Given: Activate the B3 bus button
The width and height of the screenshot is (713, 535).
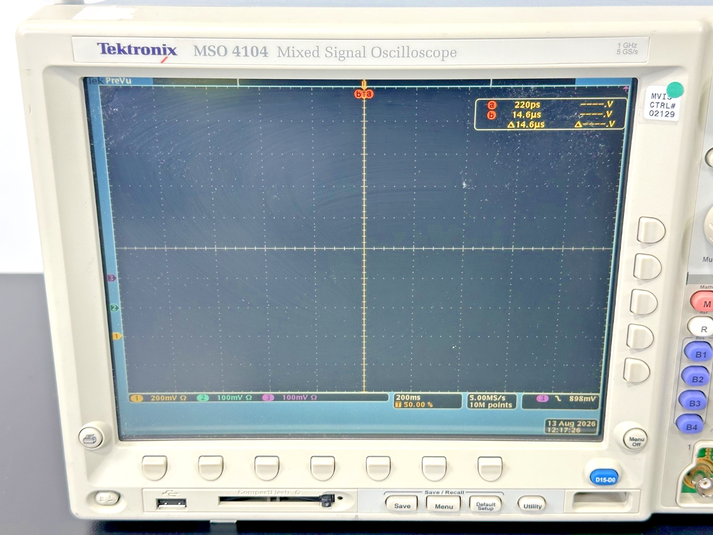Looking at the screenshot, I should 693,402.
